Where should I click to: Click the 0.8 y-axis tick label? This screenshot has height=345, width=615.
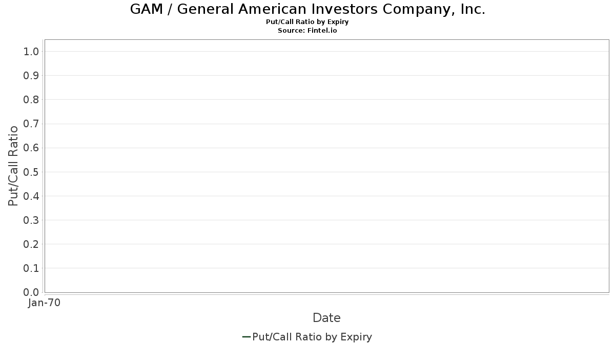point(31,100)
